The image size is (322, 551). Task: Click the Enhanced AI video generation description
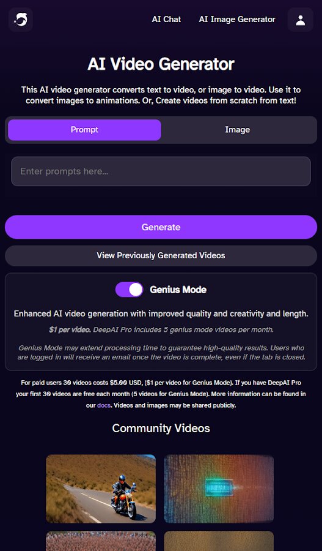coord(161,314)
